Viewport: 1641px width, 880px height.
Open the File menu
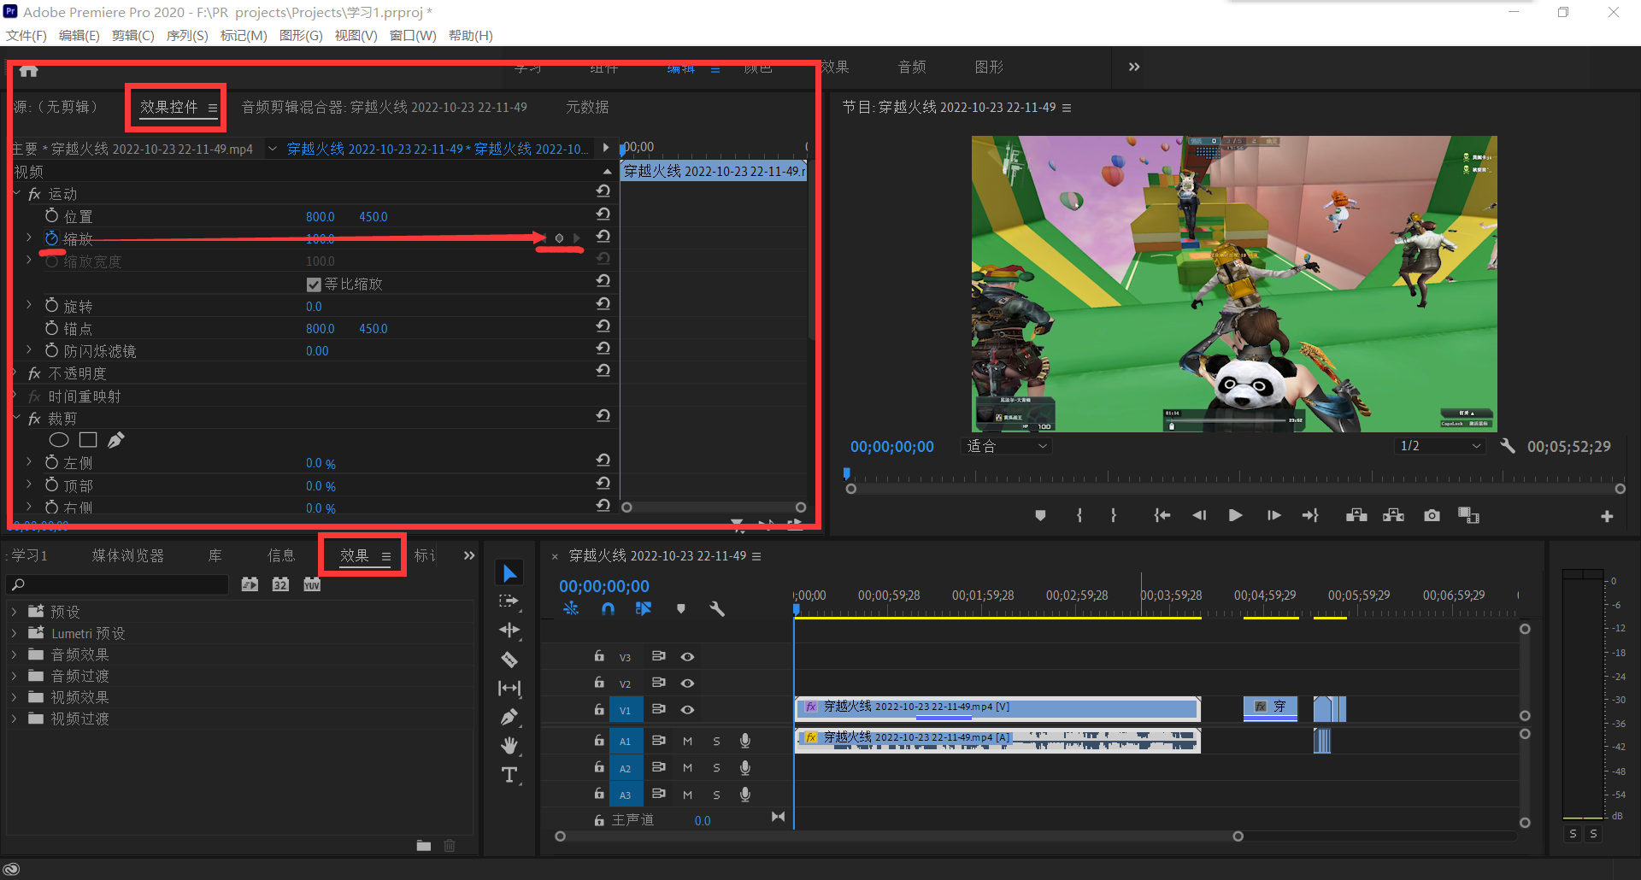[x=26, y=35]
